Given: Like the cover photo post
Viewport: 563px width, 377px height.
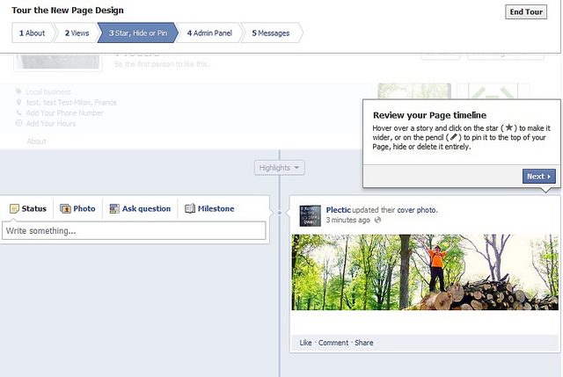Looking at the screenshot, I should pos(305,343).
